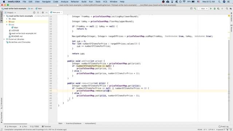This screenshot has width=233, height=131.
Task: Open the File menu
Action: pos(24,1)
